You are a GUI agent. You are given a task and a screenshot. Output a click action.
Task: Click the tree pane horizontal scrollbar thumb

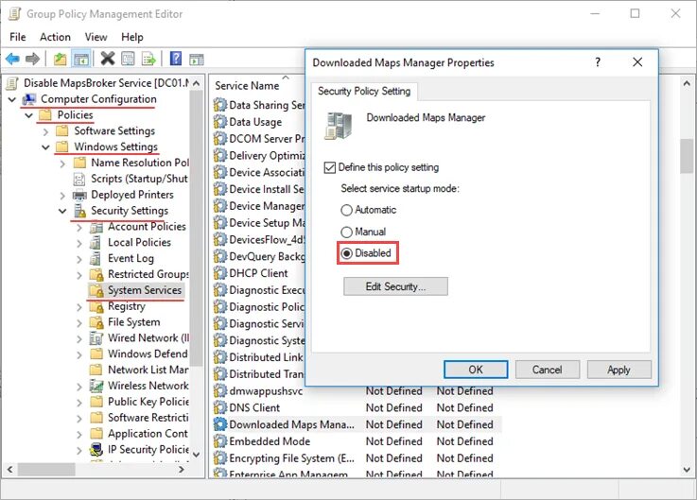[x=46, y=469]
